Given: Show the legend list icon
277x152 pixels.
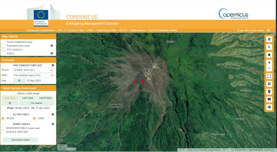Looking at the screenshot, I should tap(269, 107).
